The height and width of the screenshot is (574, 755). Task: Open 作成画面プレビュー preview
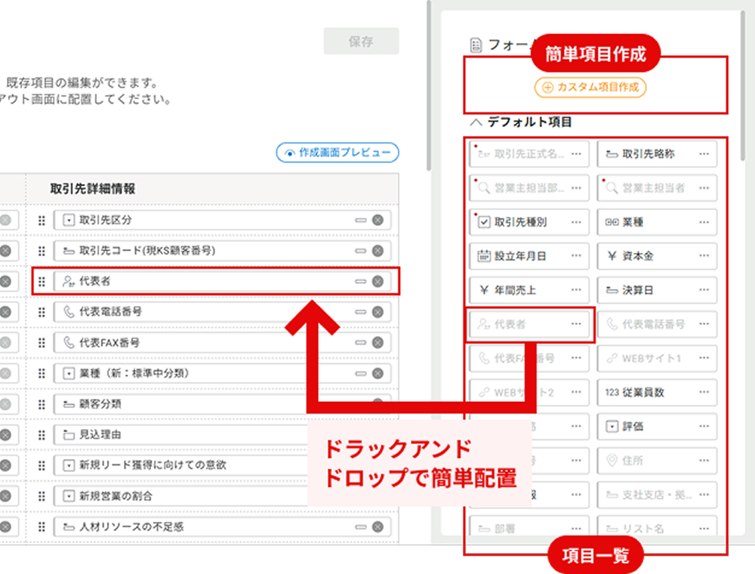337,153
